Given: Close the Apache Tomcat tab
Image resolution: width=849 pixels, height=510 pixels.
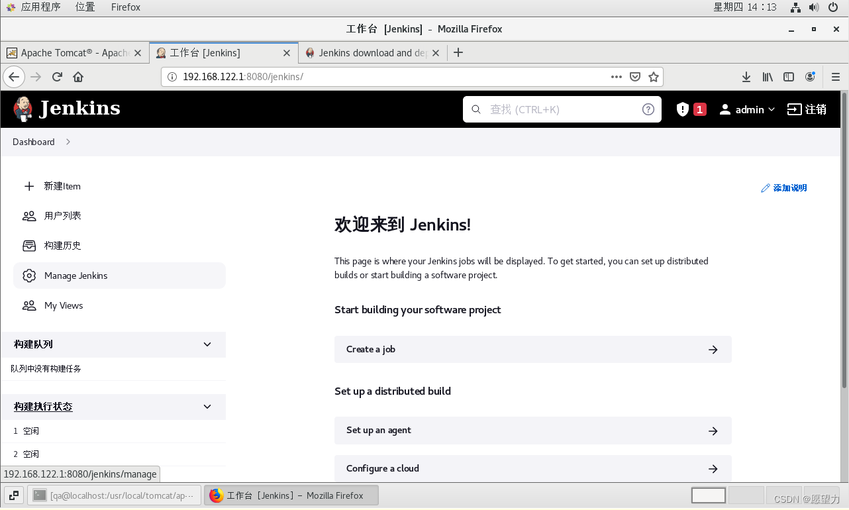Looking at the screenshot, I should tap(138, 53).
